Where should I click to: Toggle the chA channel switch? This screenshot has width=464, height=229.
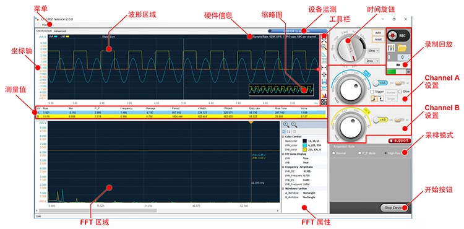(x=380, y=83)
